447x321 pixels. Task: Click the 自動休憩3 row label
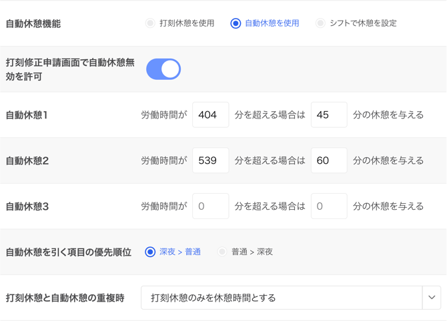(x=27, y=206)
